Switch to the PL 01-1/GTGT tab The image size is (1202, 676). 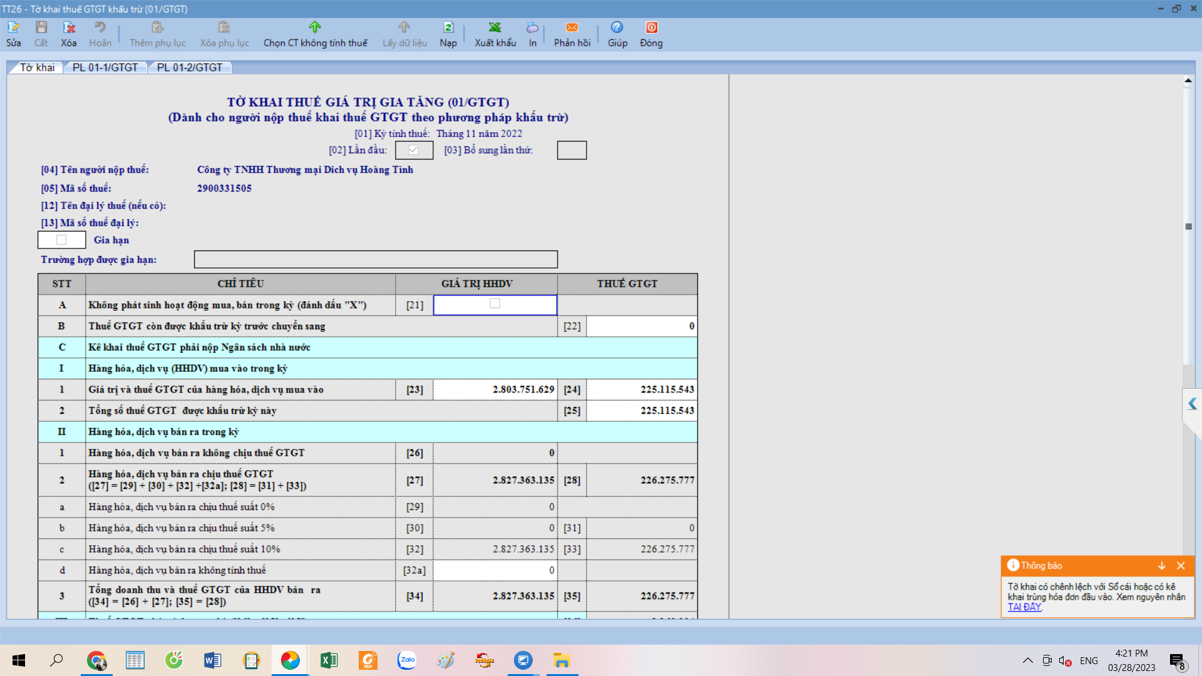click(105, 68)
